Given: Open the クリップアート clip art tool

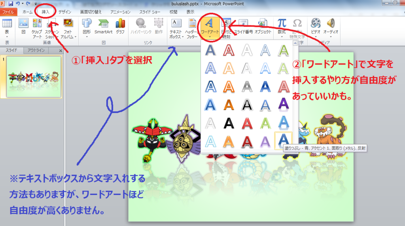Looking at the screenshot, I should (x=37, y=28).
